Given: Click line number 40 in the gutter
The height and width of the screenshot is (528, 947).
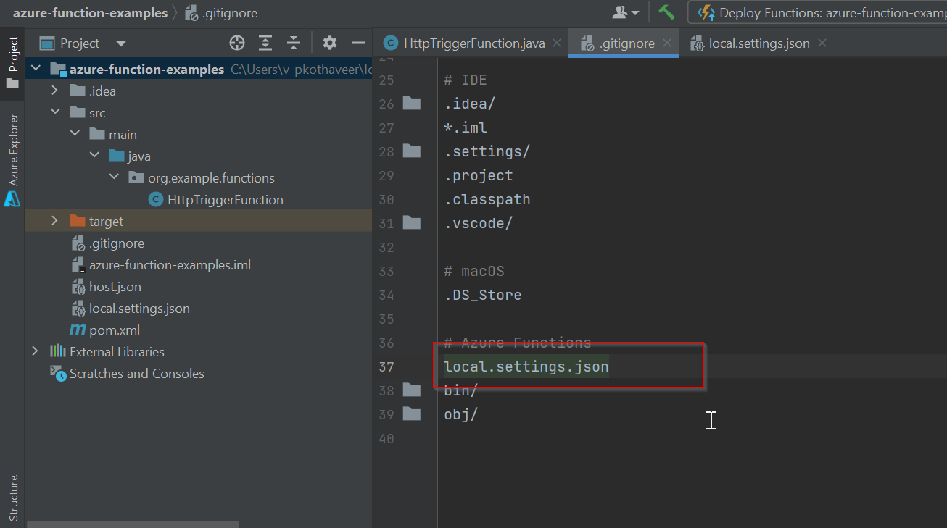Looking at the screenshot, I should pyautogui.click(x=386, y=438).
